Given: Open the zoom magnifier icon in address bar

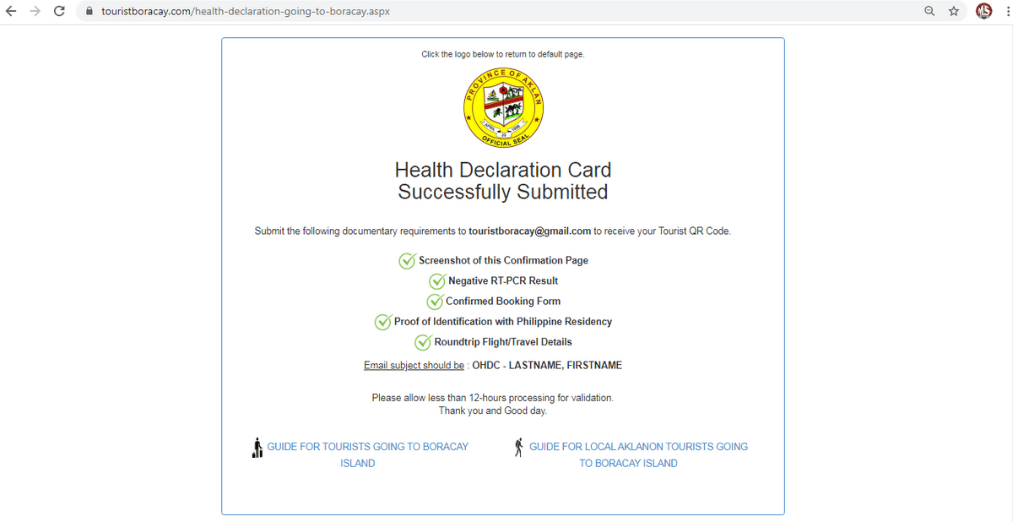Looking at the screenshot, I should [x=929, y=12].
